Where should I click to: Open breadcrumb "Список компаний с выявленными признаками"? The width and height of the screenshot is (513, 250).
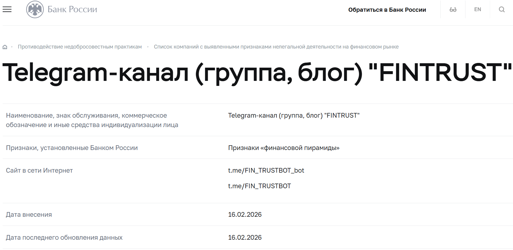(276, 47)
